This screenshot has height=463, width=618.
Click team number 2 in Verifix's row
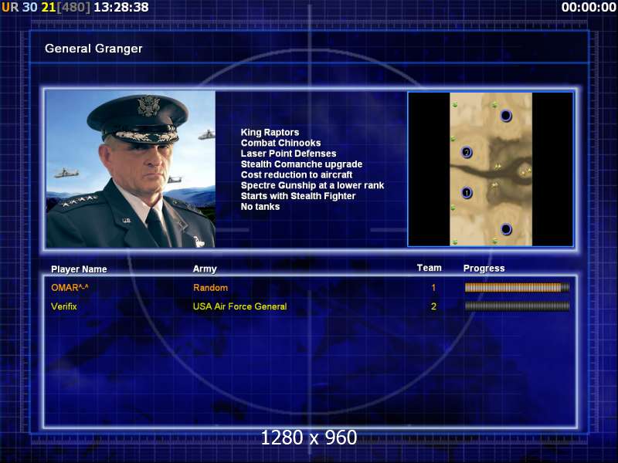433,306
